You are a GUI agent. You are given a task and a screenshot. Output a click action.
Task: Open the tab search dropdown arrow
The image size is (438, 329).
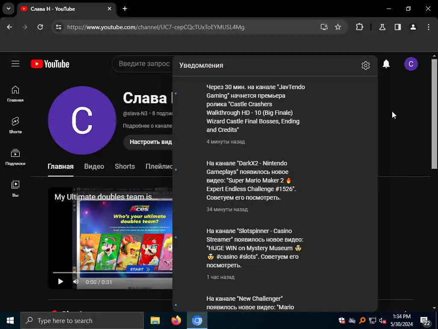9,9
